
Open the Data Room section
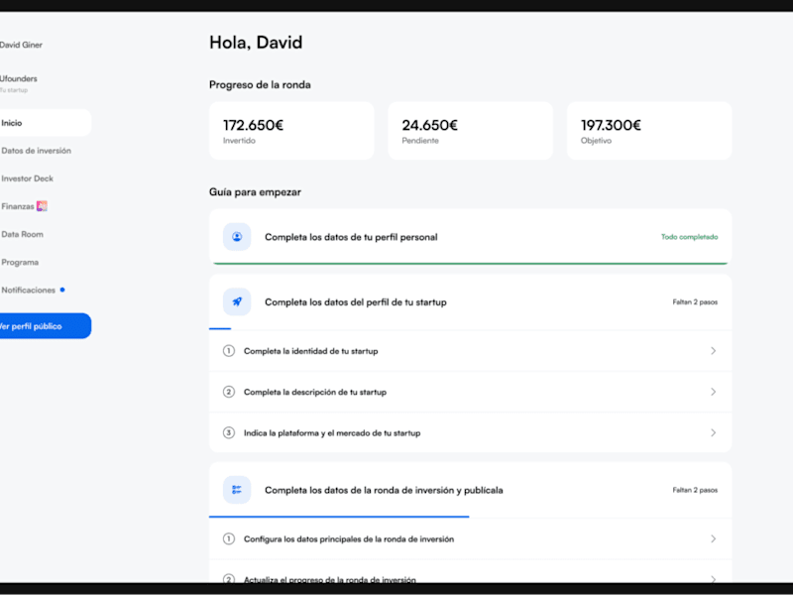pyautogui.click(x=22, y=234)
